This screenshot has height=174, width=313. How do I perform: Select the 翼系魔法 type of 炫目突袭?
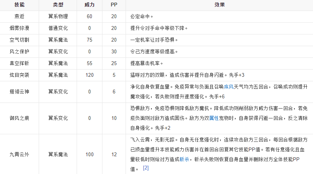pos(58,75)
